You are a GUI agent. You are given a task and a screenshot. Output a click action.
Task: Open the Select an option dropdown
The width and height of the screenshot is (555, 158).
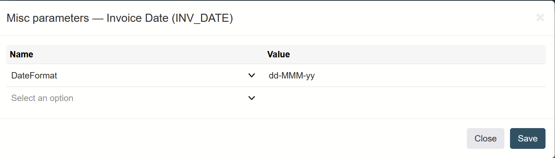[133, 98]
